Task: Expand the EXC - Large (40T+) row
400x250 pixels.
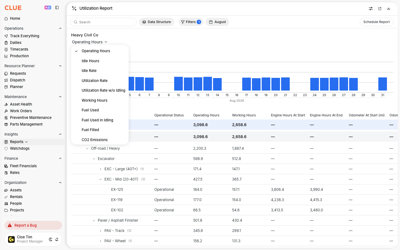Action: tap(101, 169)
